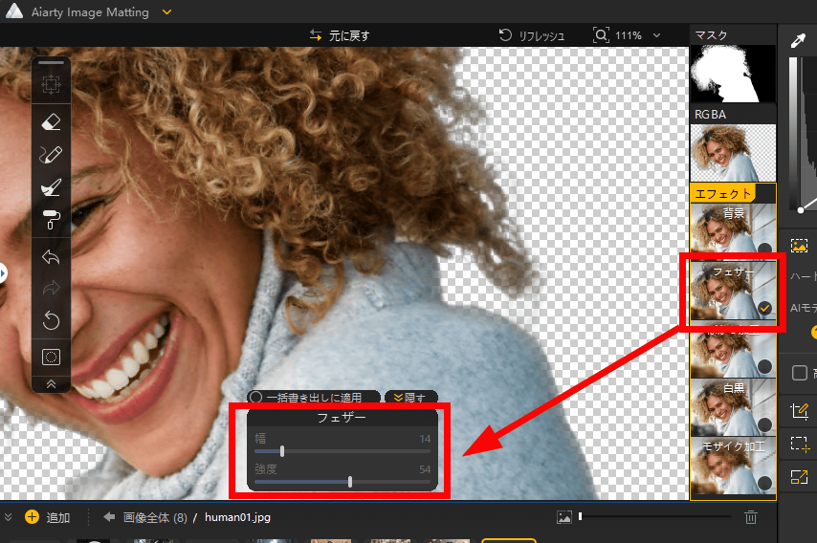Image resolution: width=817 pixels, height=543 pixels.
Task: Select the paint roller tool
Action: click(x=52, y=221)
